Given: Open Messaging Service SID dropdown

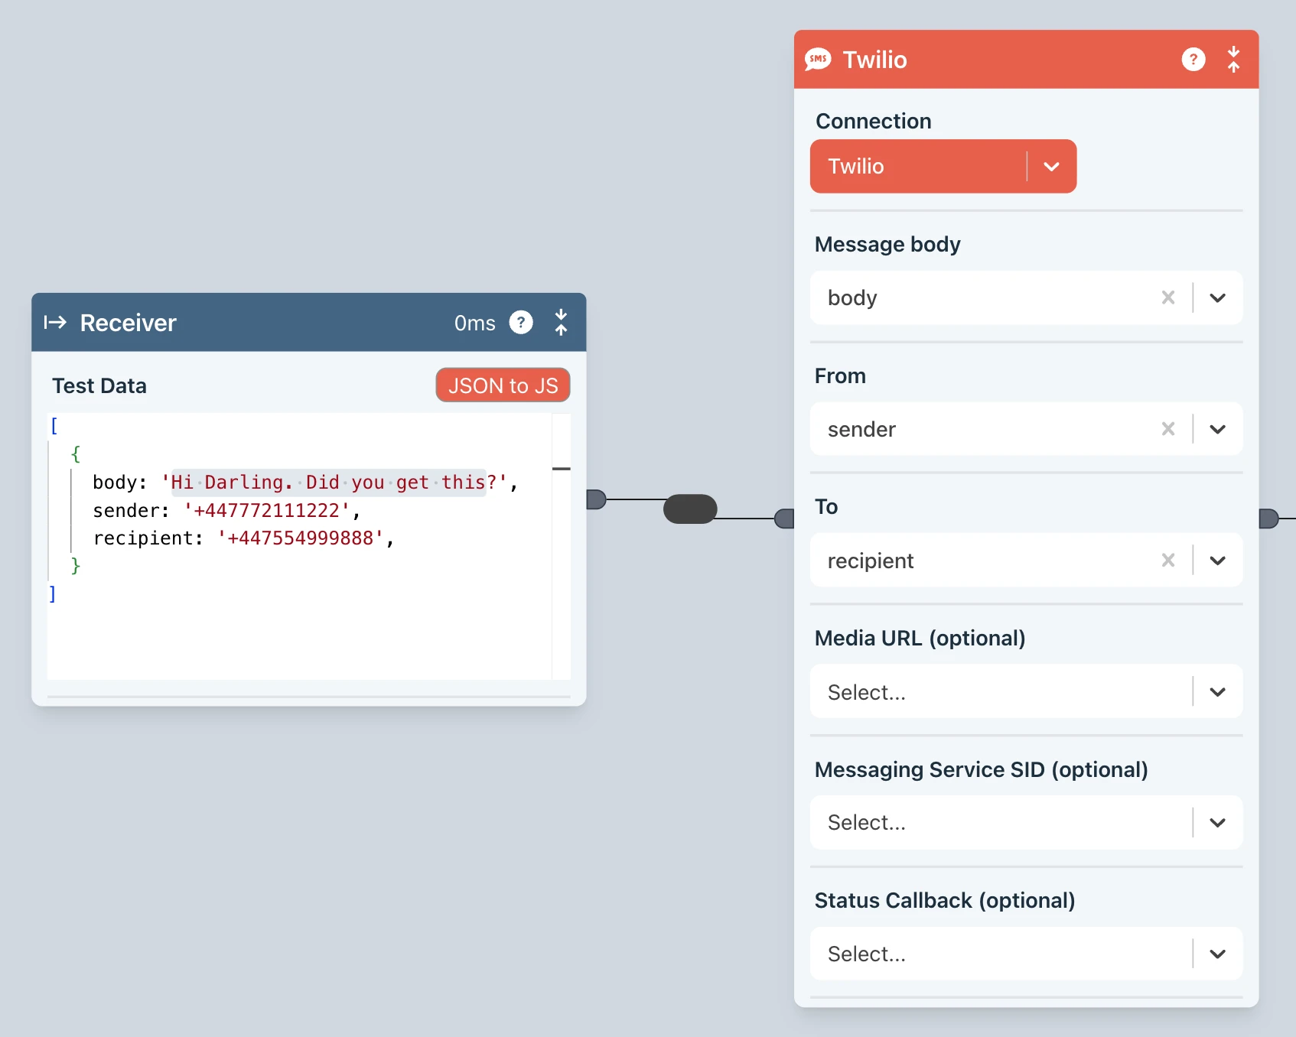Looking at the screenshot, I should [1217, 823].
